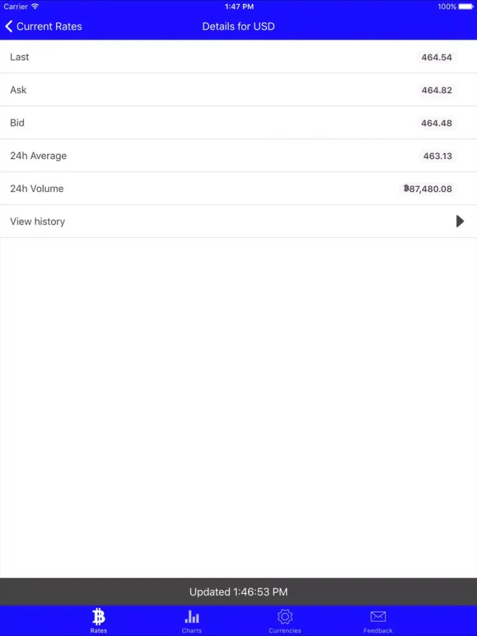The image size is (477, 636).
Task: Expand the View history arrow
Action: click(460, 221)
